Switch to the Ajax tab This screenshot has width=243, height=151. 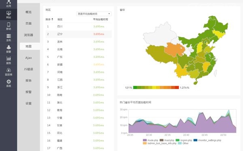(28, 58)
